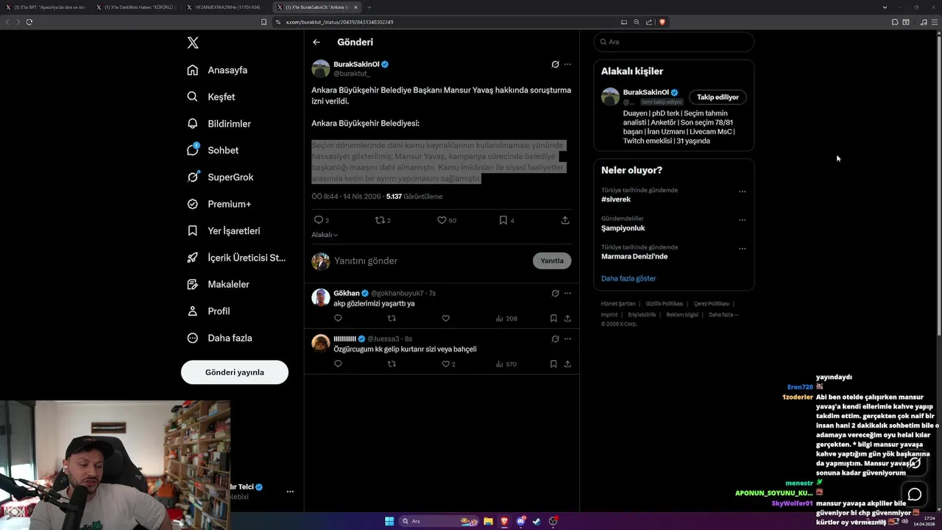This screenshot has width=942, height=530.
Task: Open more options on Gökhan's reply
Action: pyautogui.click(x=567, y=293)
